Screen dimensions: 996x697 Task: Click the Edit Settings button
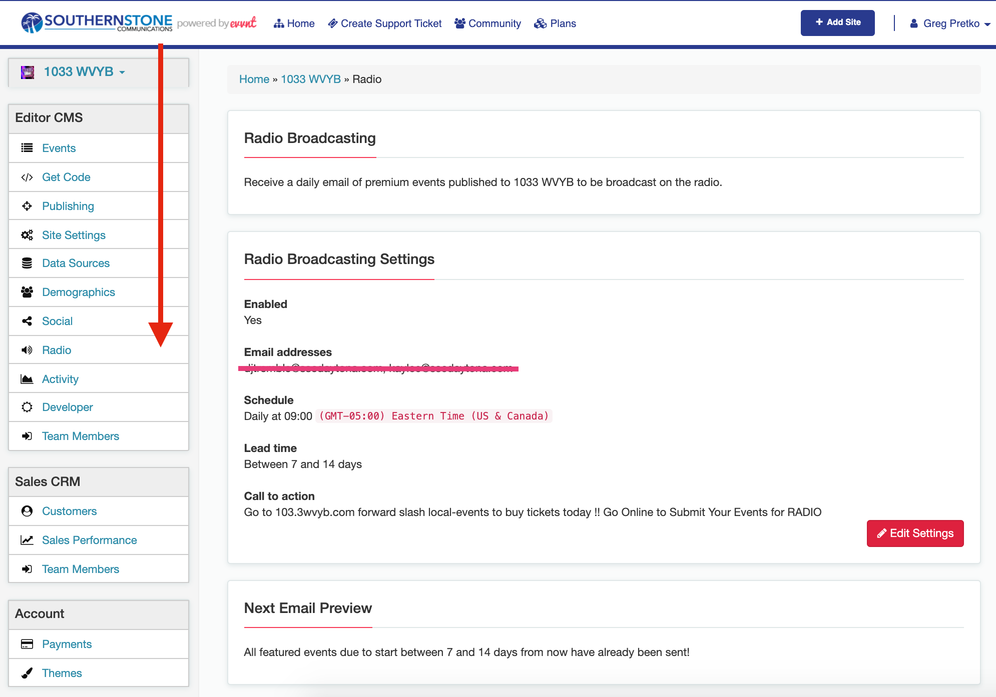(915, 533)
